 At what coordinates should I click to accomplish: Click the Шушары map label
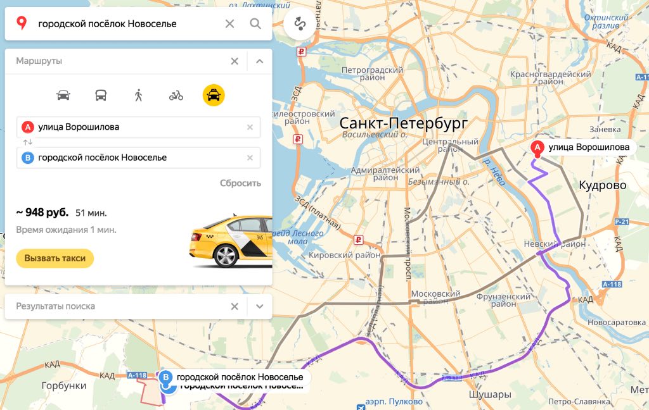(490, 395)
